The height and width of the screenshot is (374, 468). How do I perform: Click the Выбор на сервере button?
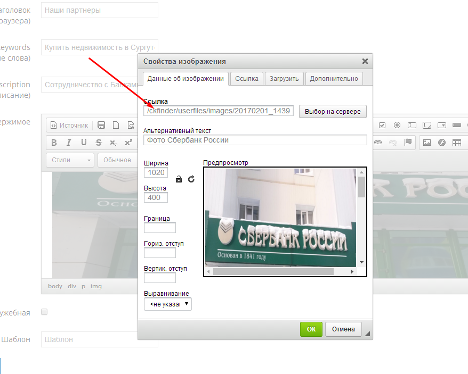pos(333,111)
